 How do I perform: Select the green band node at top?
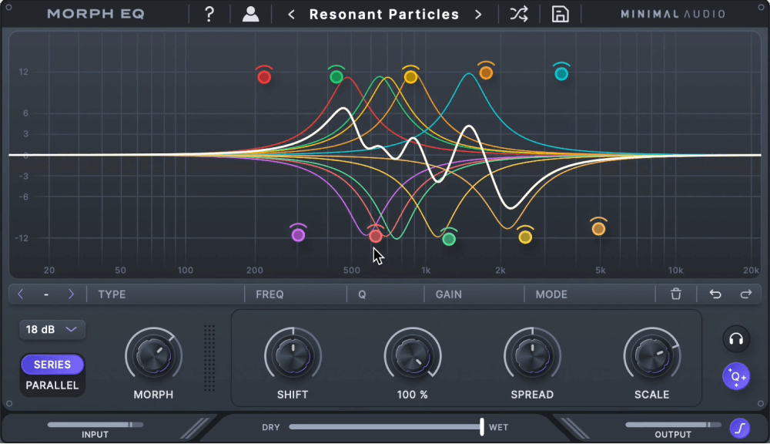click(336, 77)
